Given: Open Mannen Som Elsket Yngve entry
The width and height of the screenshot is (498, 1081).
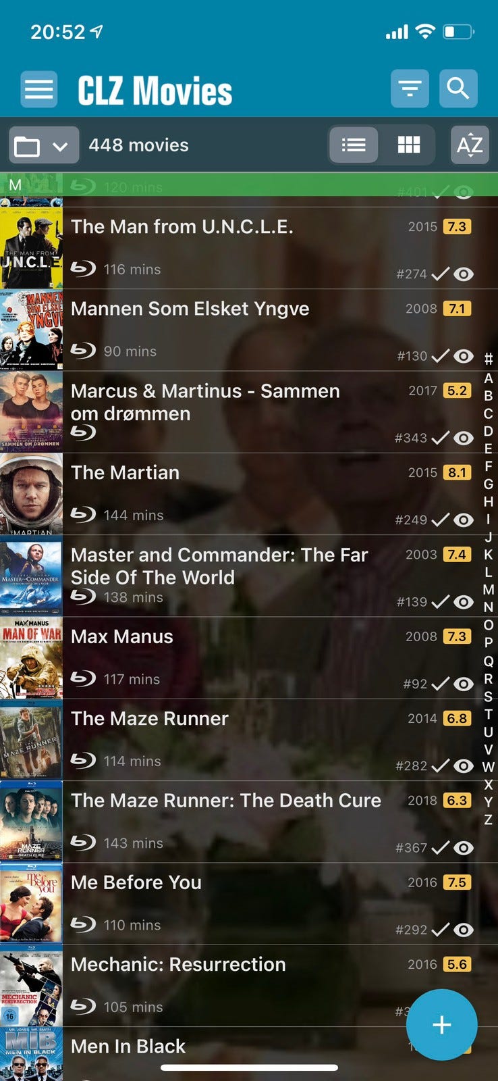Looking at the screenshot, I should point(249,330).
